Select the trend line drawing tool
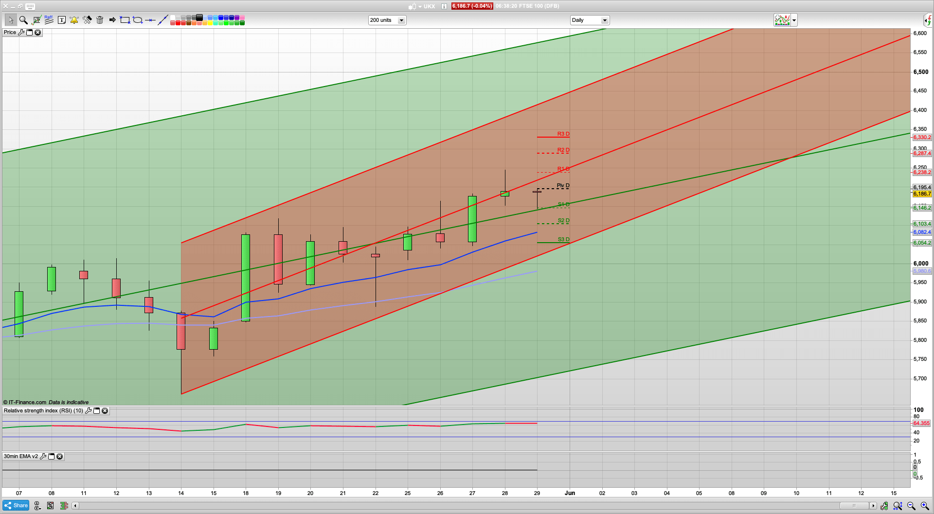The height and width of the screenshot is (514, 934). 163,20
